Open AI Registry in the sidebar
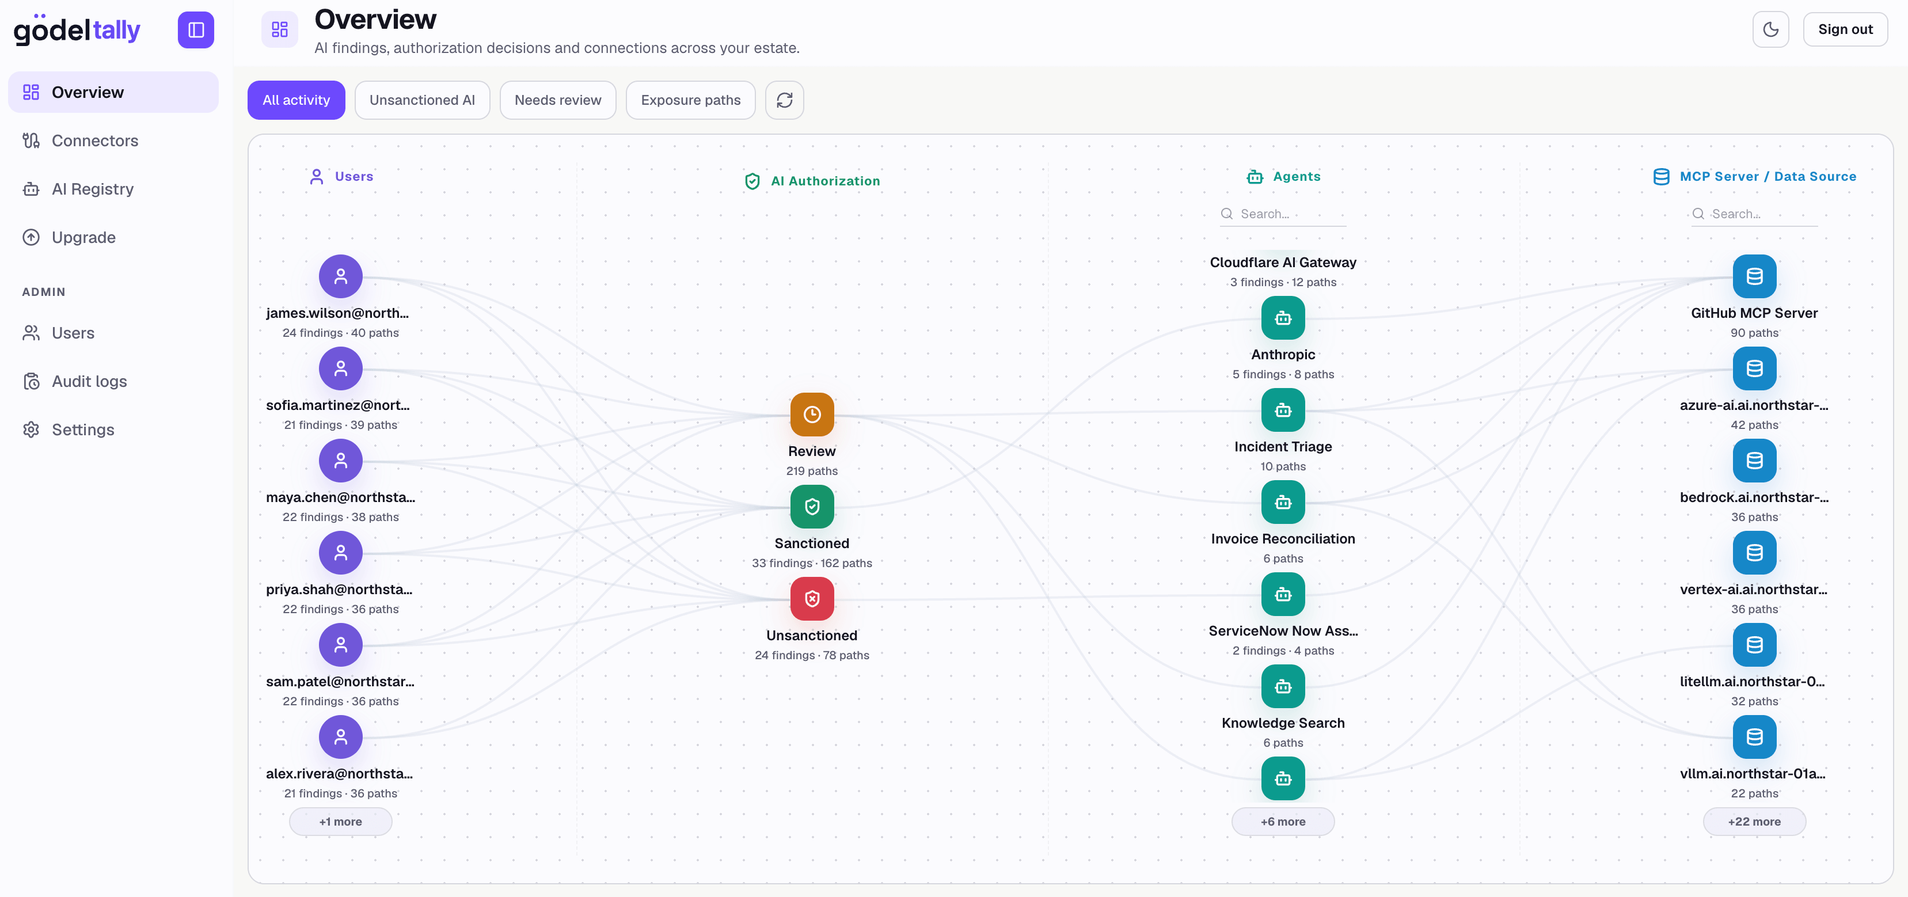The image size is (1908, 897). pyautogui.click(x=113, y=189)
